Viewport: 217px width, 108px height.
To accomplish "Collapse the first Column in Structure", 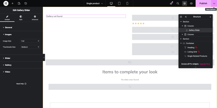I will (x=182, y=26).
